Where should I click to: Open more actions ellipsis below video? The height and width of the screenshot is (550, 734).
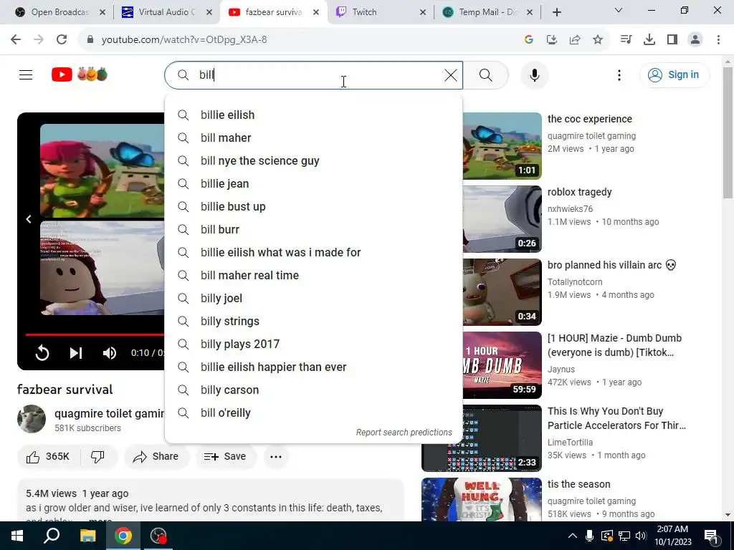276,456
